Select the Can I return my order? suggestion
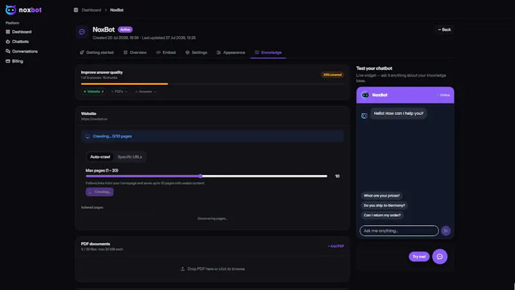Screen dimensions: 515x290 tap(382, 215)
